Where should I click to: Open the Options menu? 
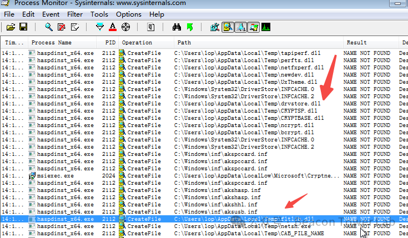point(129,14)
